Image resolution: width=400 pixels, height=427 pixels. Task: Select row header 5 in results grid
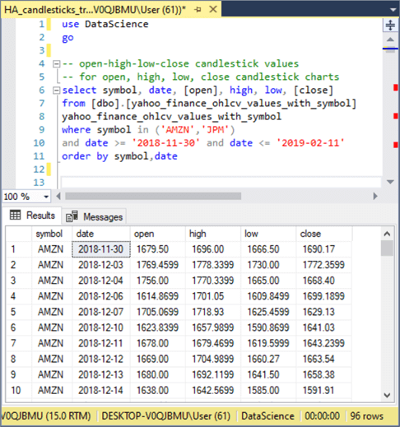click(x=19, y=312)
